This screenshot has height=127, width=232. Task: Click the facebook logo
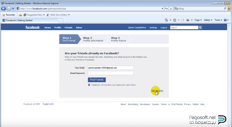point(32,27)
